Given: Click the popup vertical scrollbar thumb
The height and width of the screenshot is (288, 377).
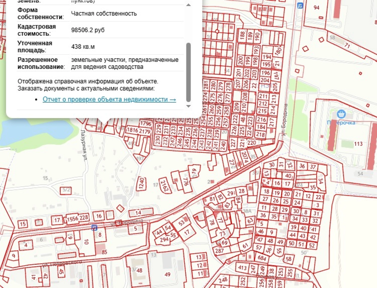Looking at the screenshot, I should point(188,72).
